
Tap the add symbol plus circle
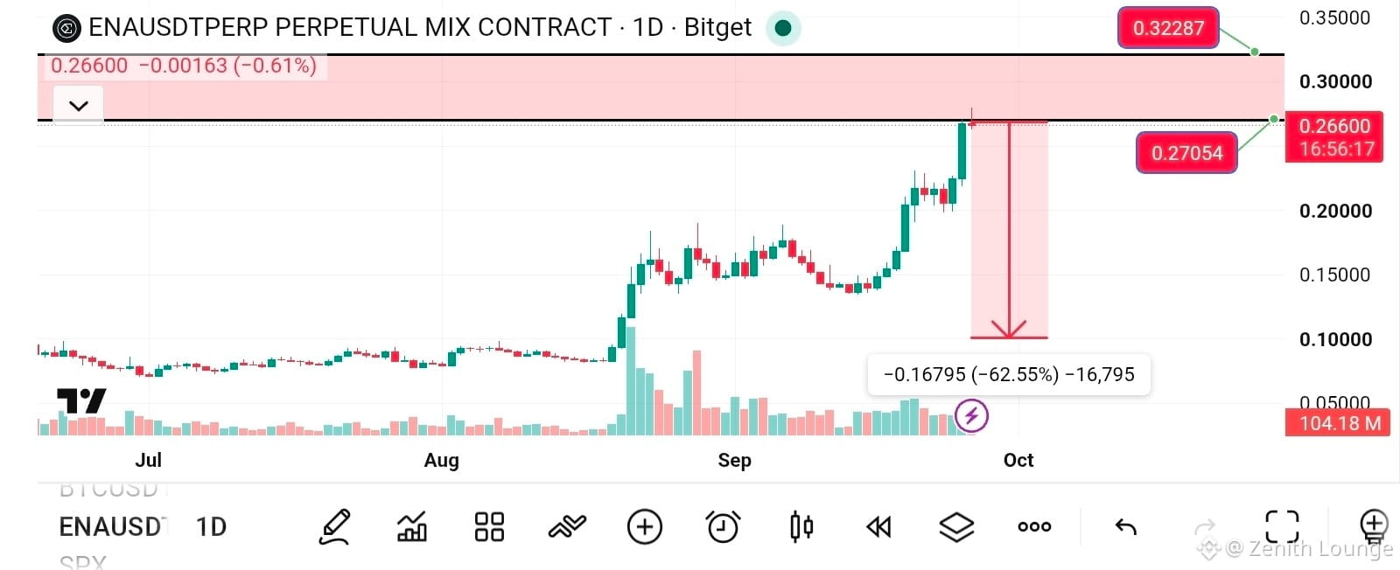[x=645, y=527]
